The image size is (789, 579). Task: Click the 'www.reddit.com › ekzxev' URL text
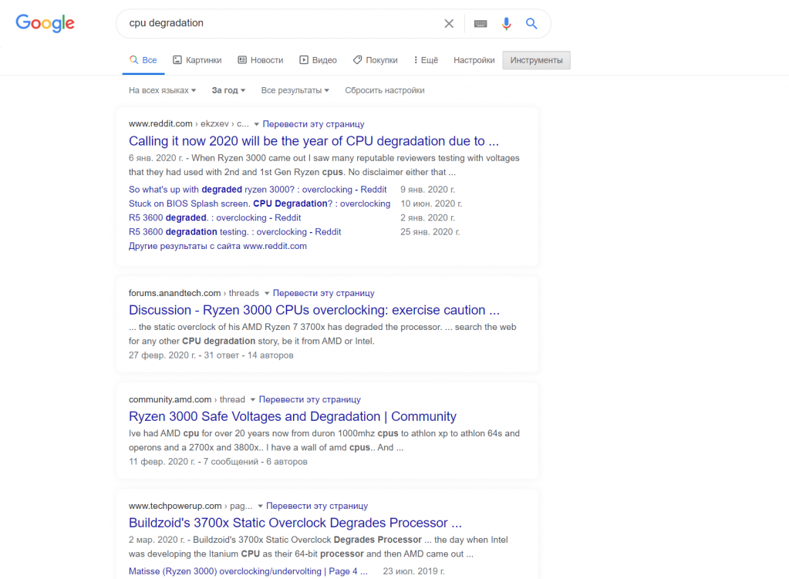tap(189, 124)
